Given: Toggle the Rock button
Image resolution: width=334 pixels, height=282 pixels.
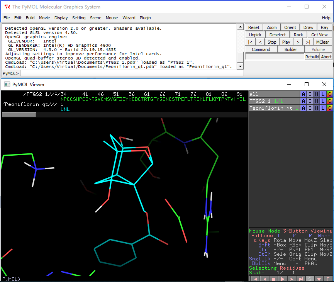Looking at the screenshot, I should point(298,35).
